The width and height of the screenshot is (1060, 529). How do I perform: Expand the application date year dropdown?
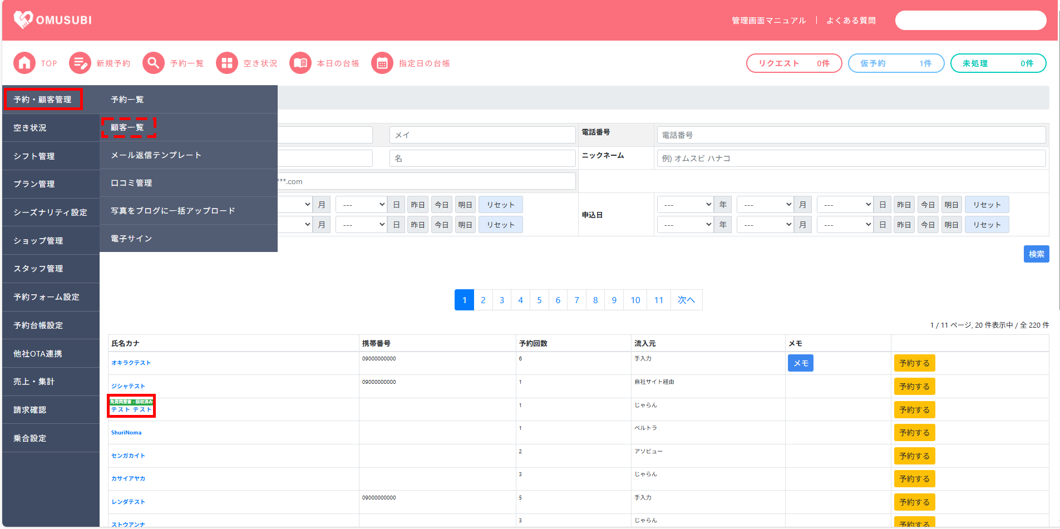click(685, 205)
